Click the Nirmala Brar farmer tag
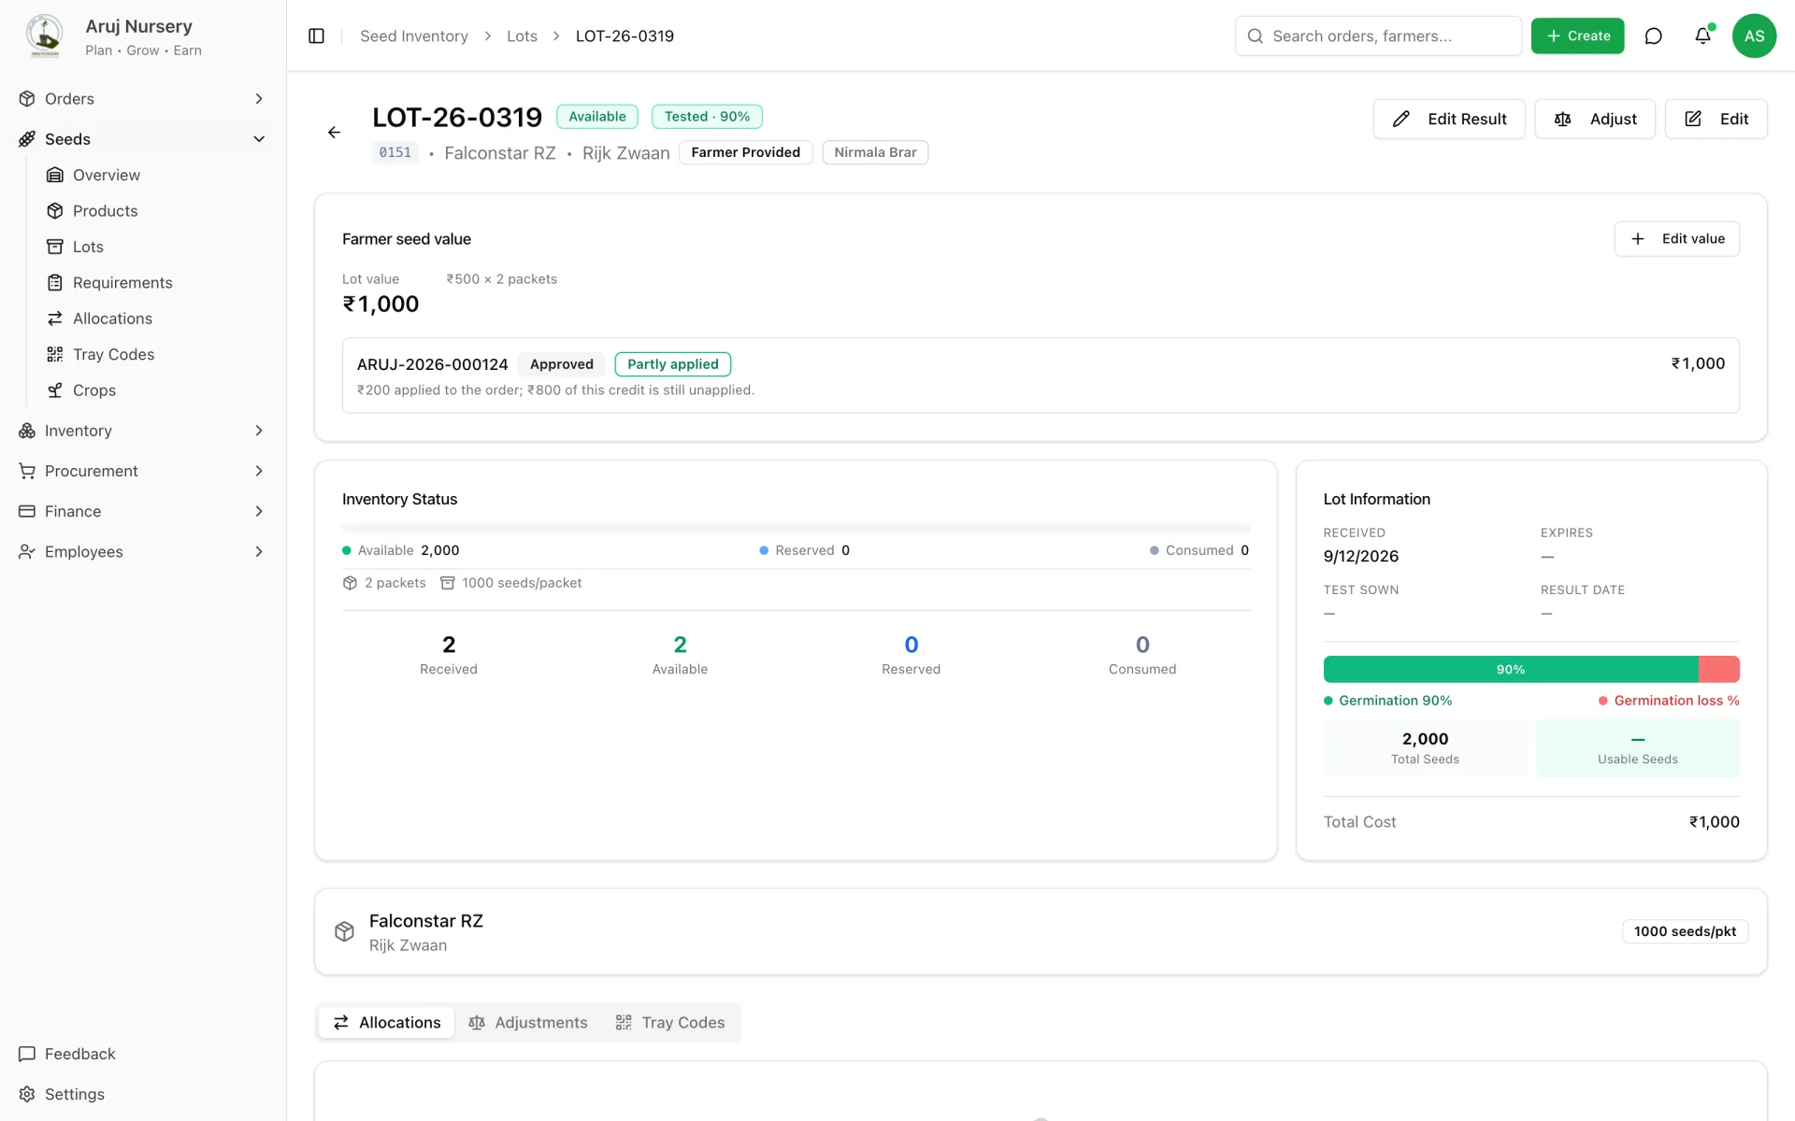1795x1121 pixels. [875, 152]
